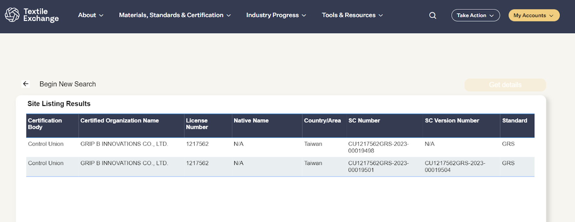Expand the Industry Progress menu
The image size is (575, 222).
(x=276, y=15)
